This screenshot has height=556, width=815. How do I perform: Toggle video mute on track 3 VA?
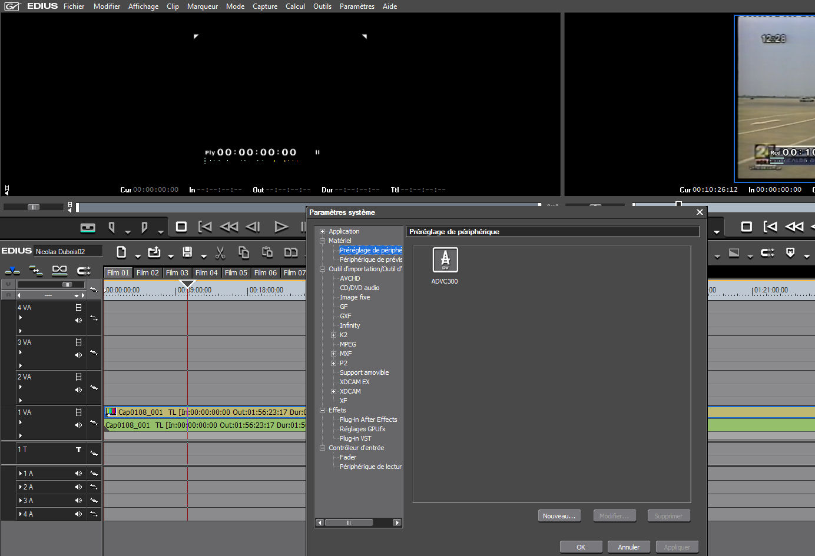tap(78, 342)
